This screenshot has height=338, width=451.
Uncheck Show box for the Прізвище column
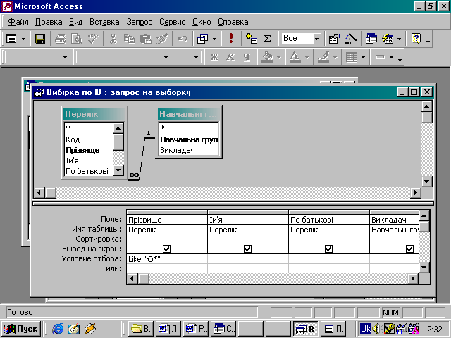[x=166, y=249]
